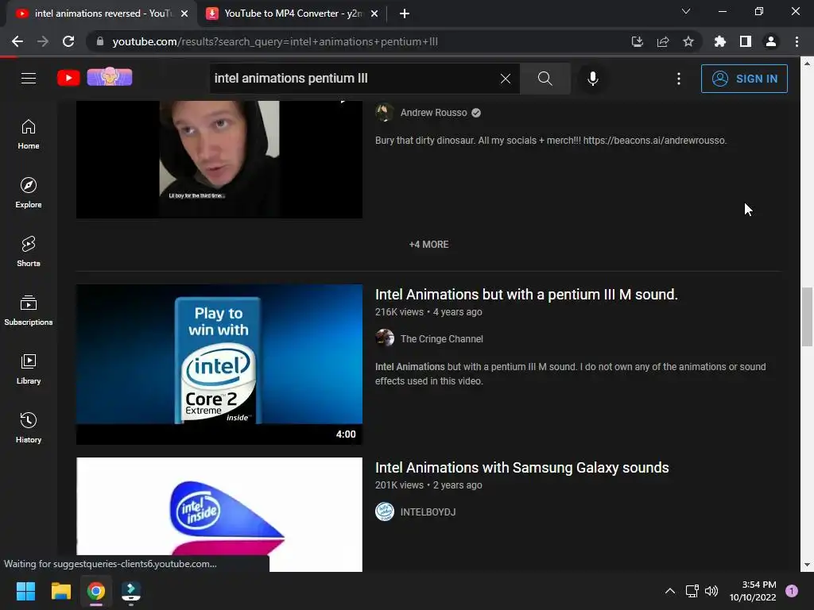Viewport: 814px width, 610px height.
Task: Open the tab search dropdown chevron
Action: pos(686,11)
